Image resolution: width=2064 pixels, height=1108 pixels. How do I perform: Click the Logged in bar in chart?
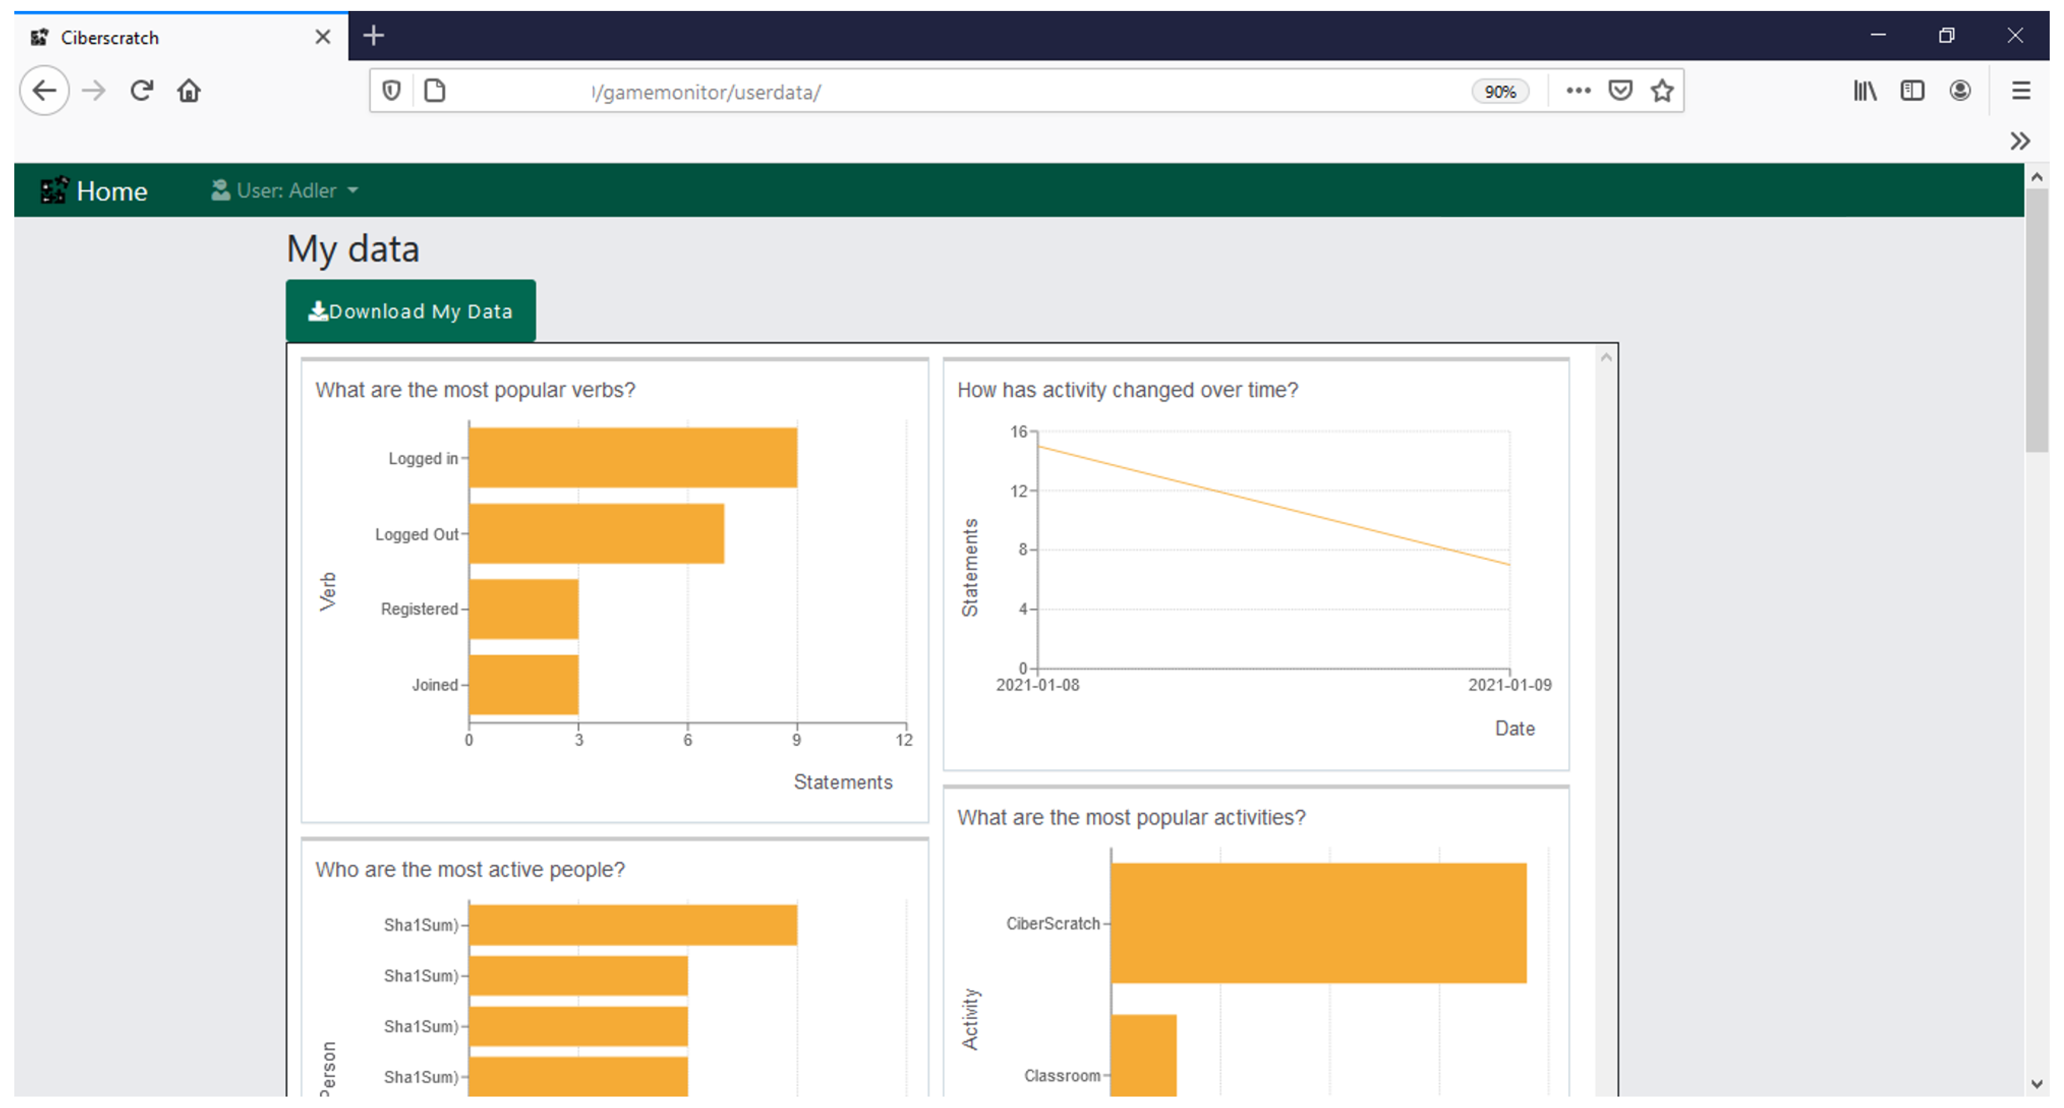pyautogui.click(x=633, y=457)
